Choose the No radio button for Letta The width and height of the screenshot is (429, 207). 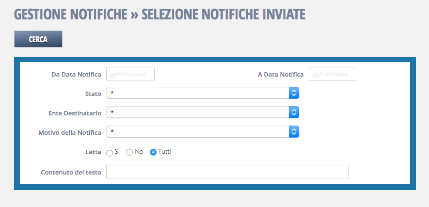[129, 152]
